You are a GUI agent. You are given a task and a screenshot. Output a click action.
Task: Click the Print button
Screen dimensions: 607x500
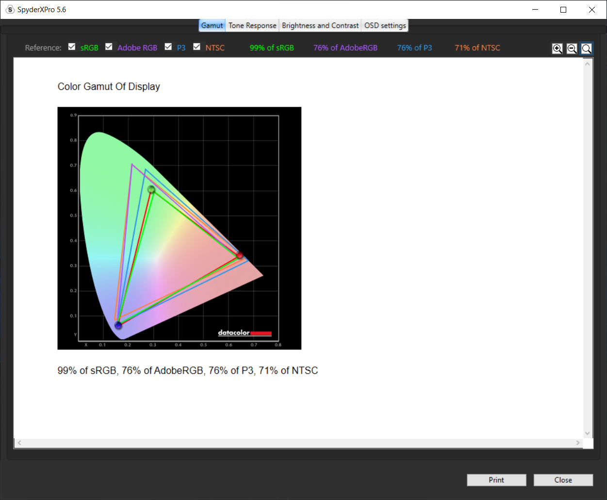click(x=496, y=480)
